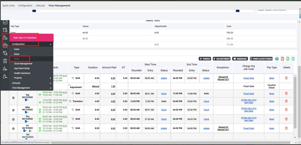Select Plans from the Configuration menu

pos(17,59)
